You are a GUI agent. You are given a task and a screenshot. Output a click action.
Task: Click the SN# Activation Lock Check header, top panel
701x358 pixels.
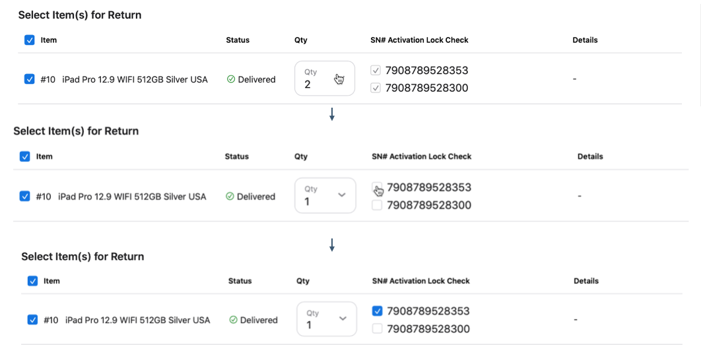[419, 40]
